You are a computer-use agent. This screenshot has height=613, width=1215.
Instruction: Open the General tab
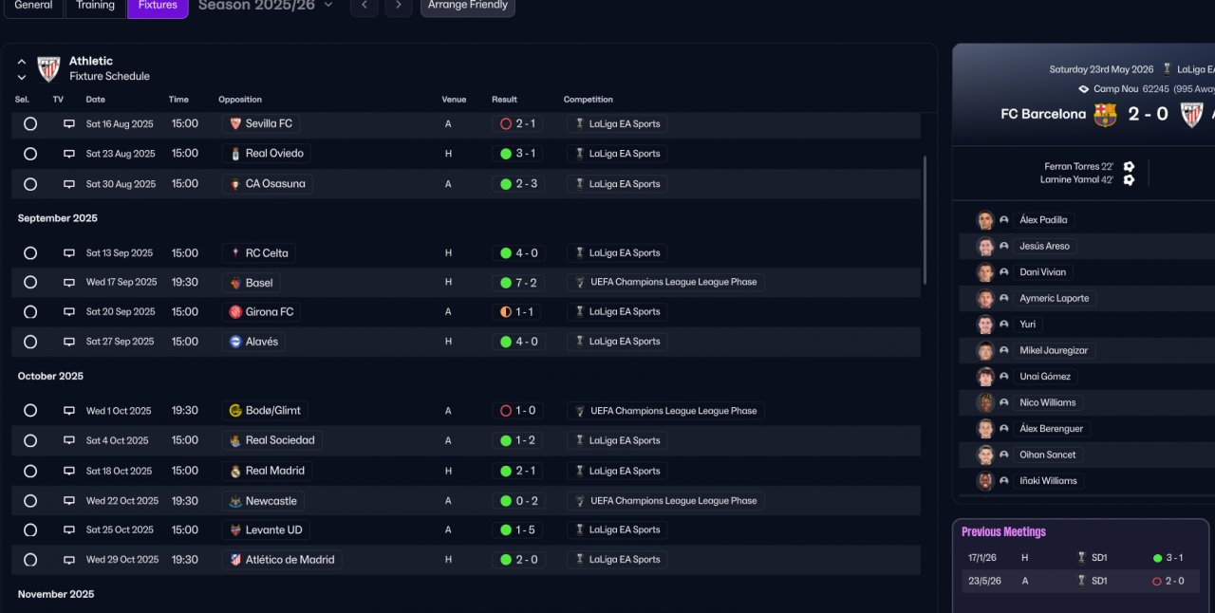[x=33, y=7]
